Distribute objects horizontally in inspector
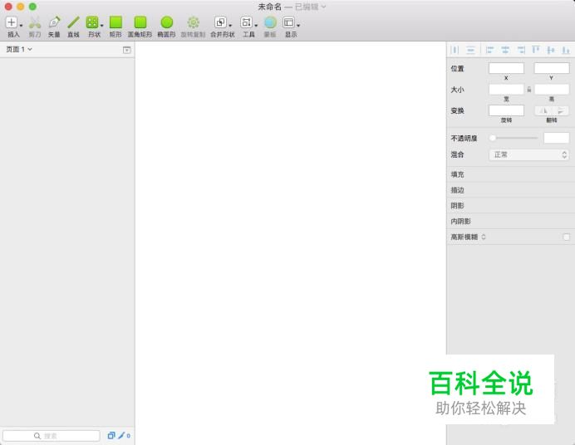575x445 pixels. pos(455,50)
